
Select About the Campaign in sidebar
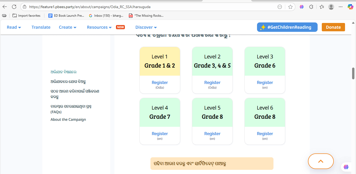[x=68, y=119]
